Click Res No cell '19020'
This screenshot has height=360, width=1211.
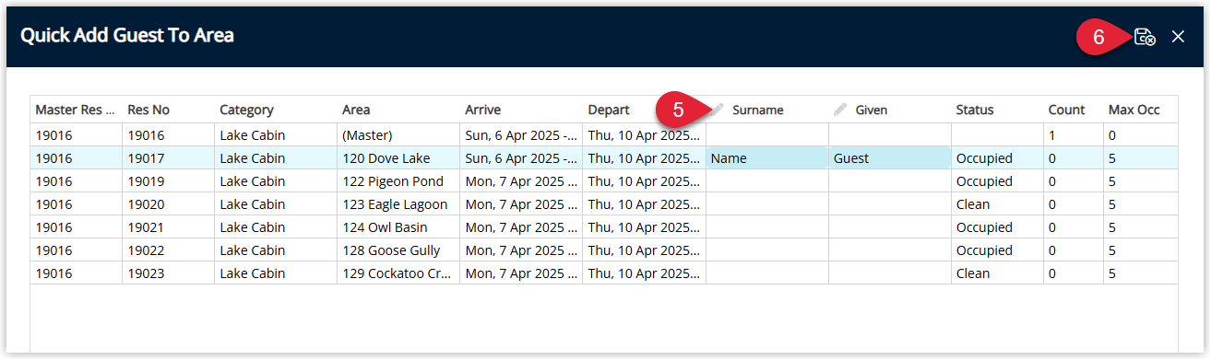[x=168, y=204]
